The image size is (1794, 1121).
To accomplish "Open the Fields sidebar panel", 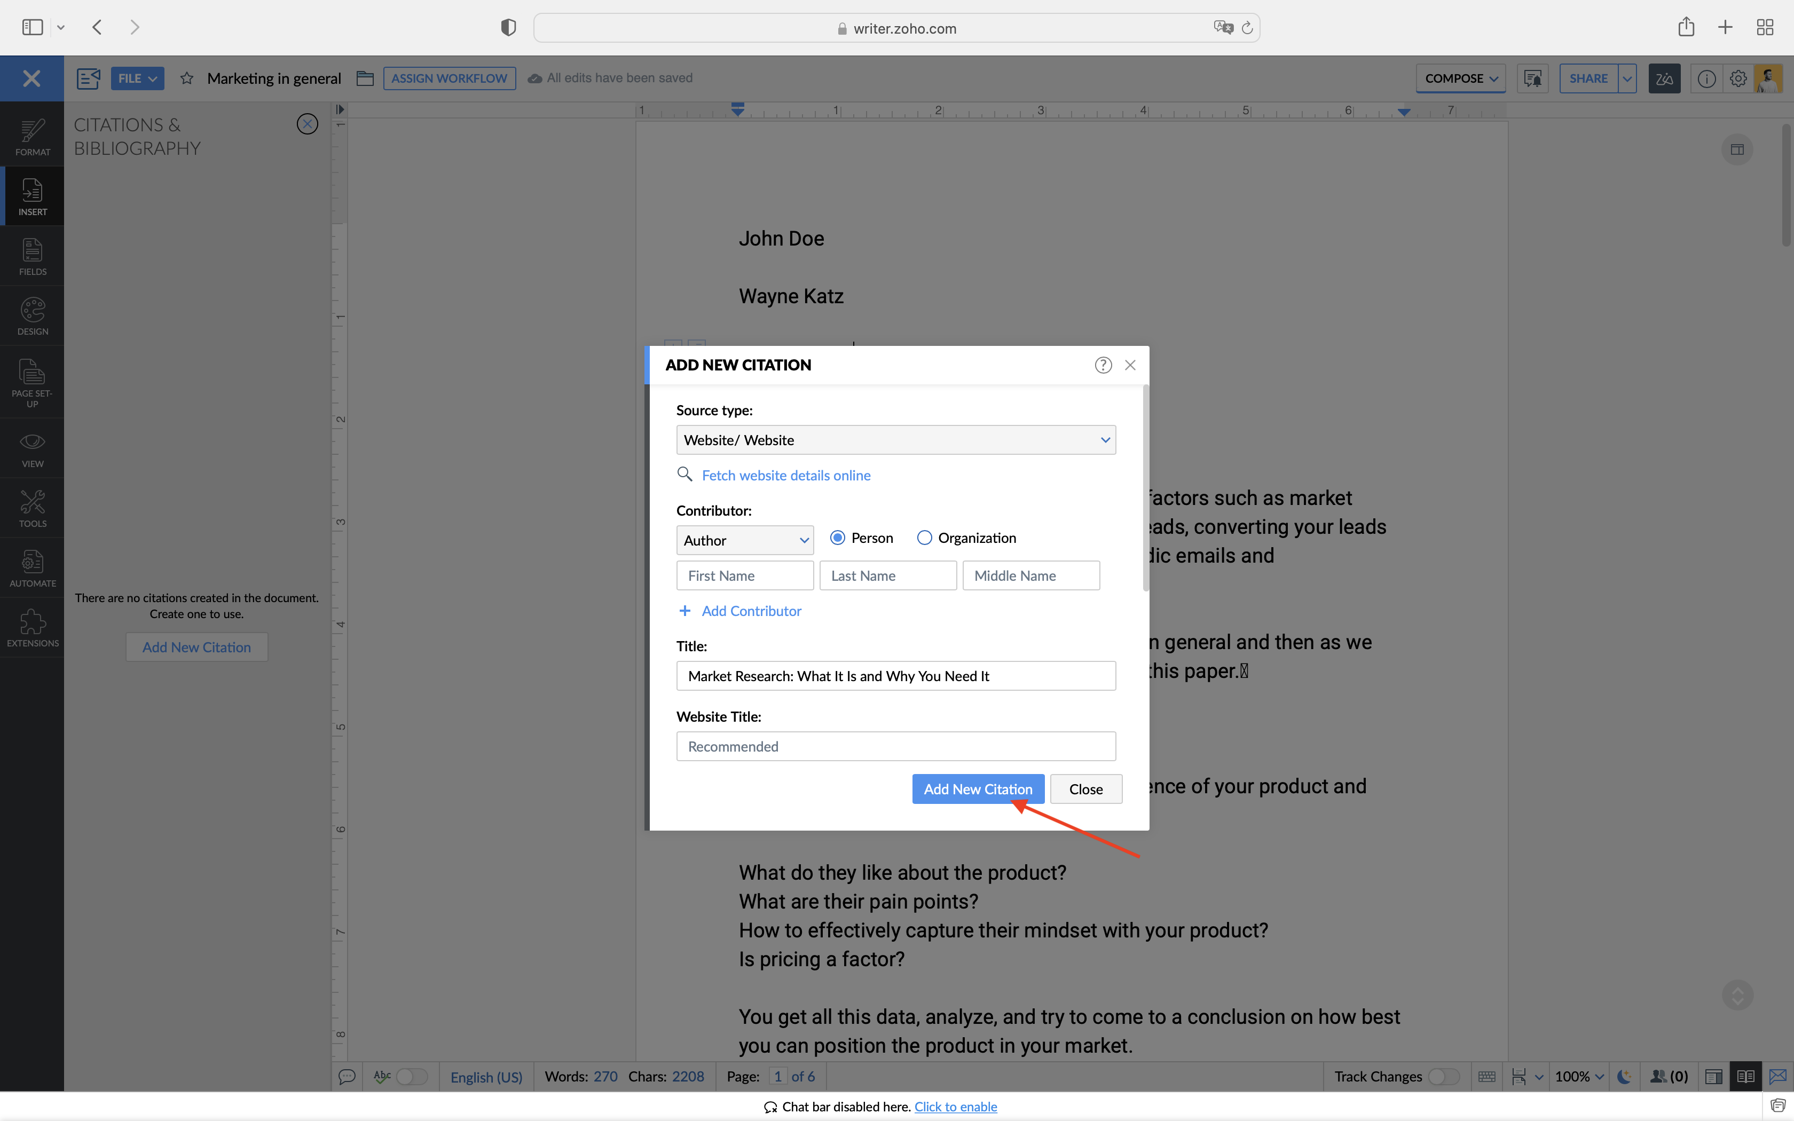I will tap(32, 257).
